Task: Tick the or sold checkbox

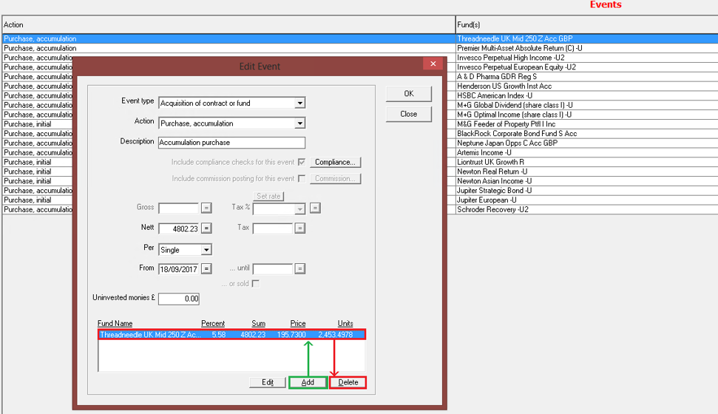Action: (x=256, y=284)
